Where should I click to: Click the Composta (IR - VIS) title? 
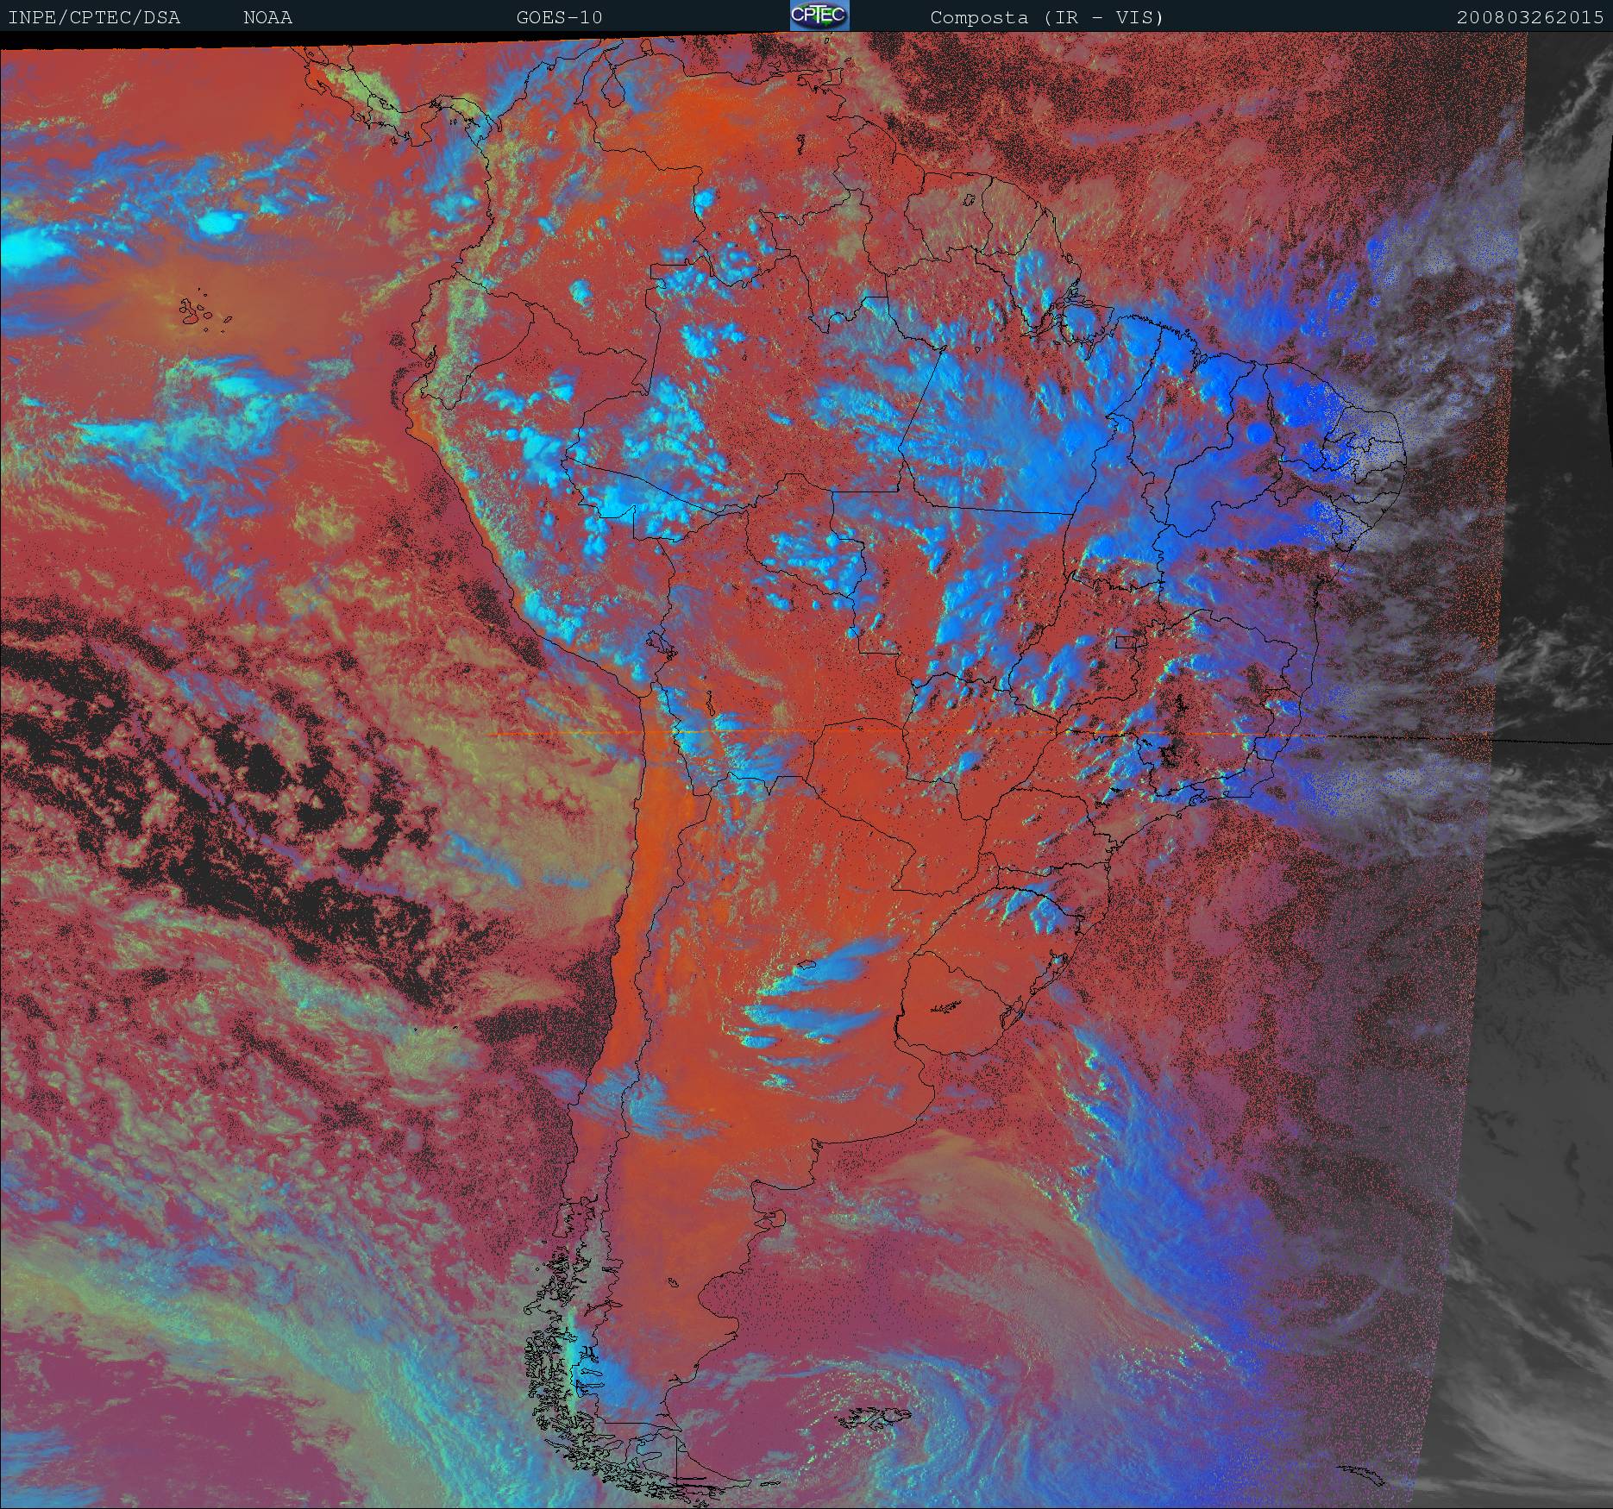(1046, 17)
